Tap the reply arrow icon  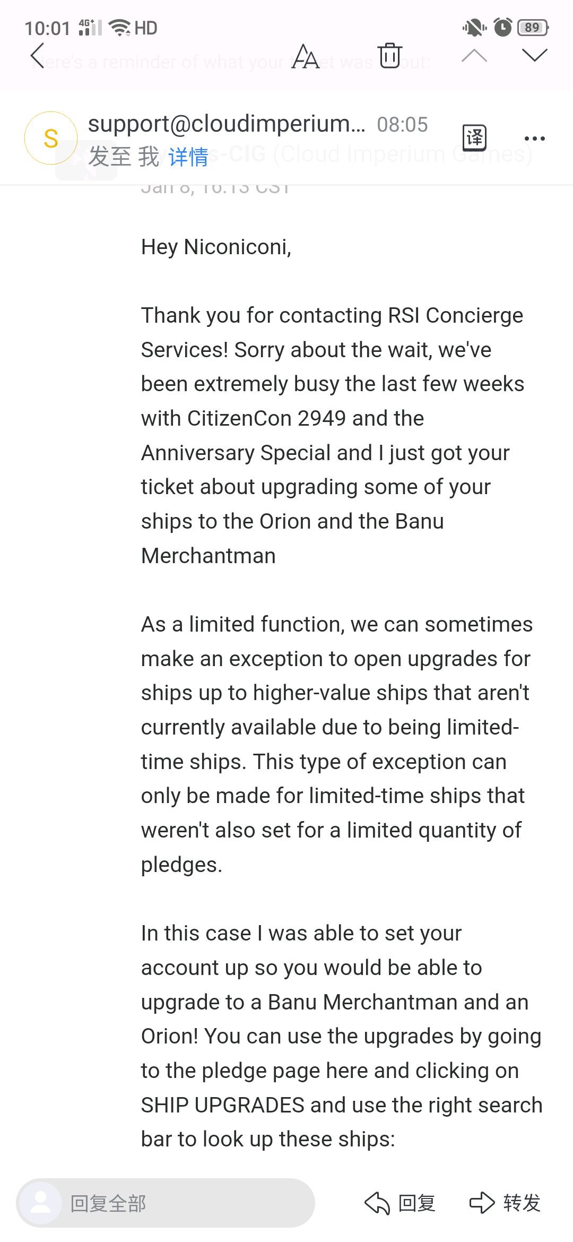tap(377, 1203)
